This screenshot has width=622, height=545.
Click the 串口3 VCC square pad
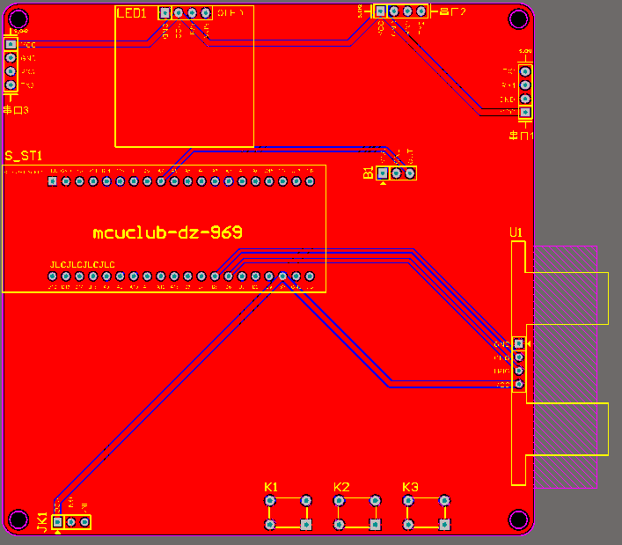(x=11, y=44)
